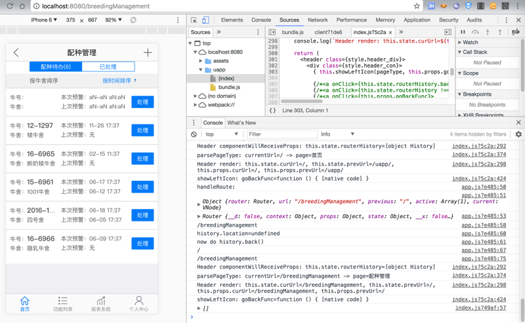Click the pause script execution button
Image resolution: width=525 pixels, height=323 pixels.
463,32
